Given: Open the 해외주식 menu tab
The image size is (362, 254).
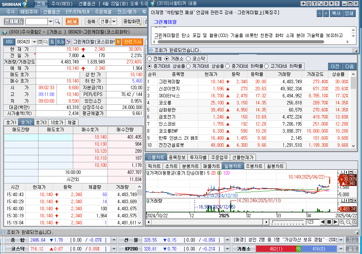Looking at the screenshot, I should pos(29,12).
